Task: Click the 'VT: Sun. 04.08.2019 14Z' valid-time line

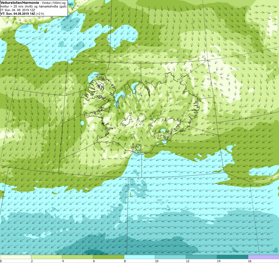Action: pos(18,14)
